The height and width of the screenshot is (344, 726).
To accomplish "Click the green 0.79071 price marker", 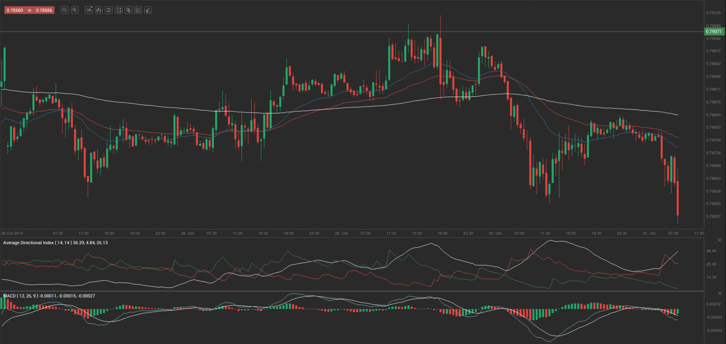I will click(x=713, y=32).
